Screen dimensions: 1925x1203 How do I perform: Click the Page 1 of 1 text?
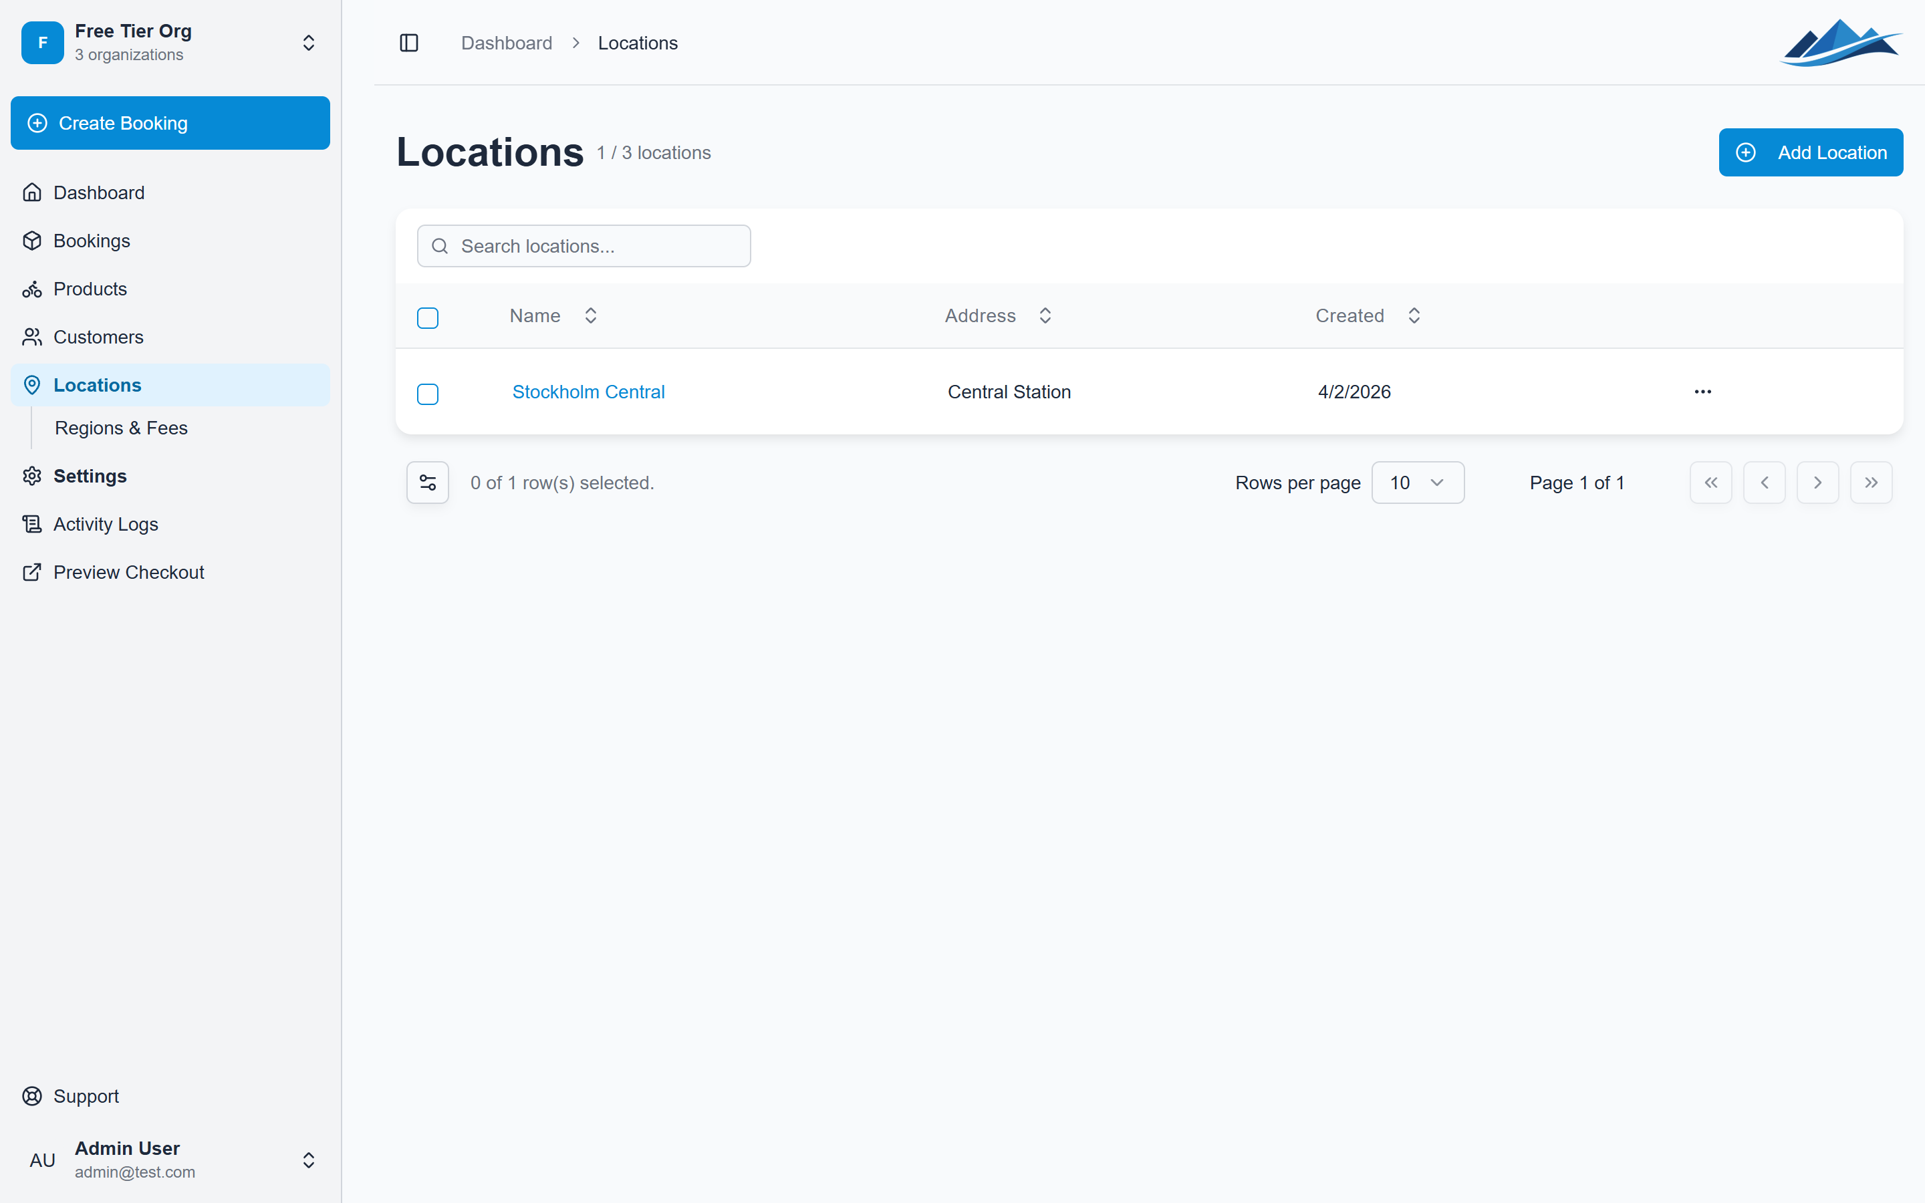coord(1577,483)
